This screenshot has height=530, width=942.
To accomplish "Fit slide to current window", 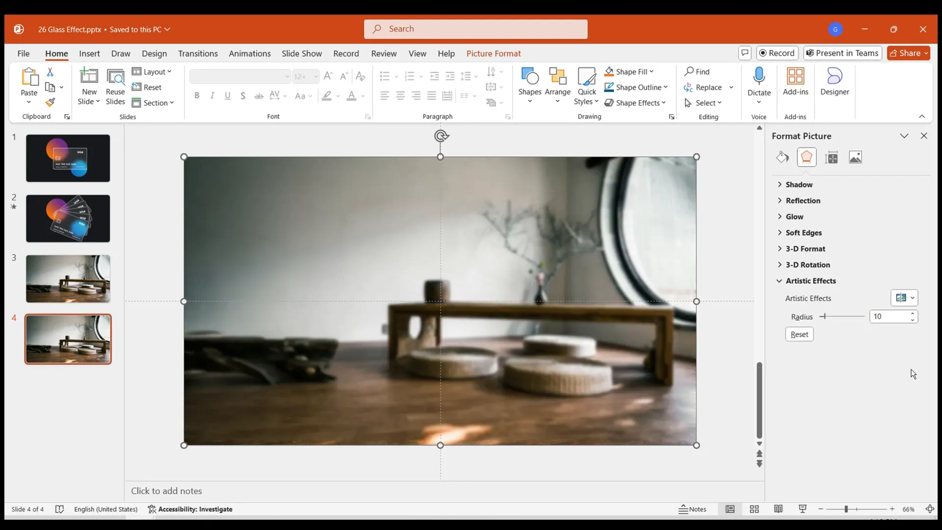I will tap(930, 509).
